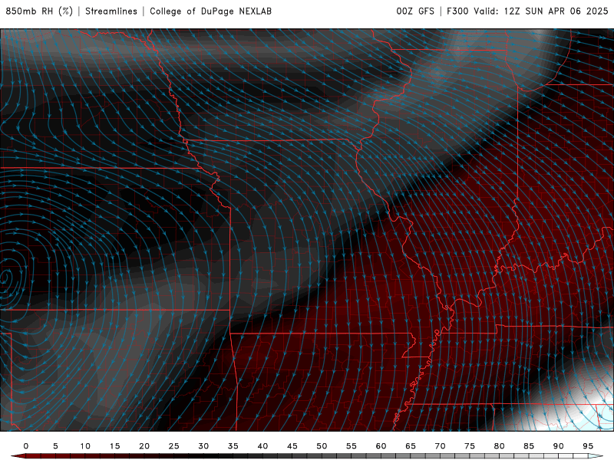Click the '35' value on the colorbar scale

[233, 446]
